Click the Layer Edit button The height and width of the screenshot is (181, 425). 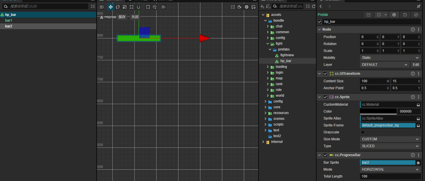point(416,65)
